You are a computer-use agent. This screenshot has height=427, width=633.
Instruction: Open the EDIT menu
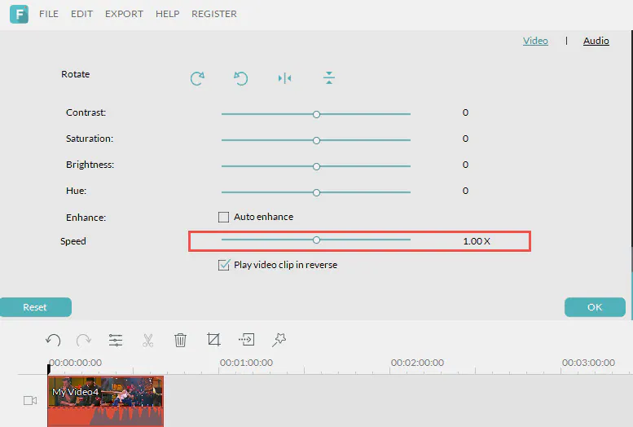tap(82, 14)
